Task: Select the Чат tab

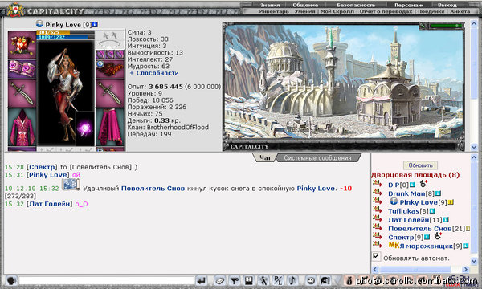Action: [x=265, y=158]
